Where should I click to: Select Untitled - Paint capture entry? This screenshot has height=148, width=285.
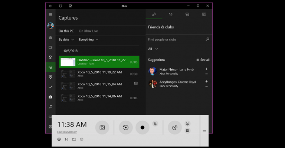click(99, 62)
